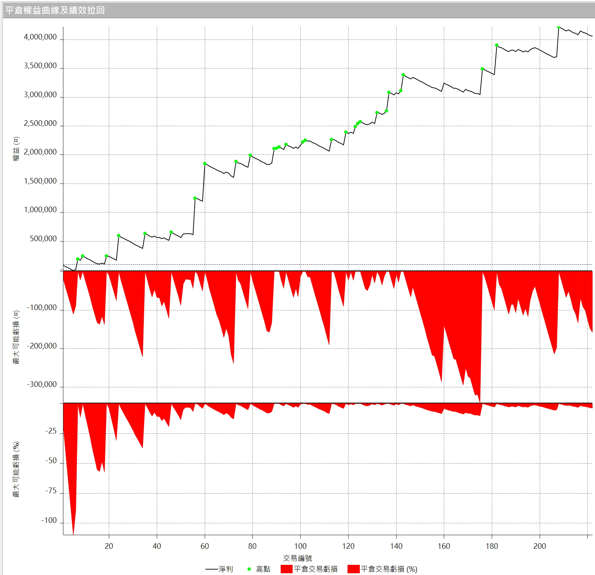The height and width of the screenshot is (575, 595).
Task: Click x-axis trade number 200
Action: tap(540, 546)
